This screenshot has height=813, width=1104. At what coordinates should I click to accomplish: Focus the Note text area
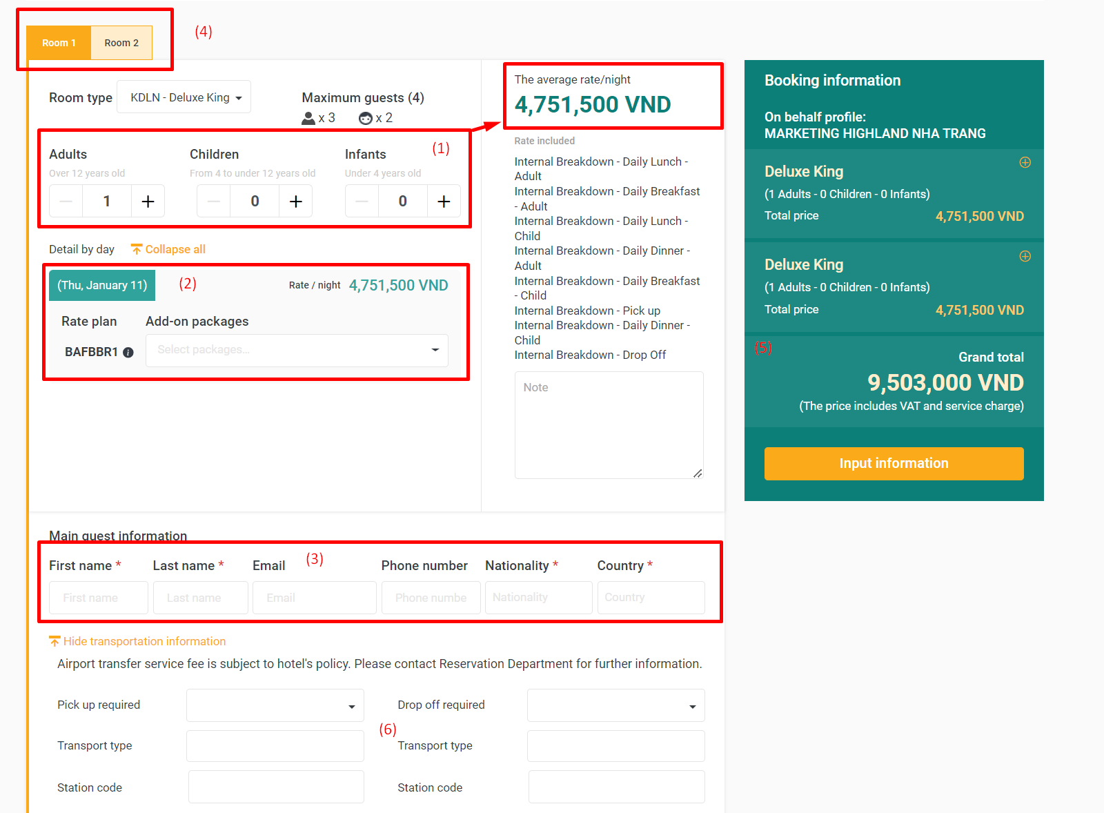(x=609, y=425)
